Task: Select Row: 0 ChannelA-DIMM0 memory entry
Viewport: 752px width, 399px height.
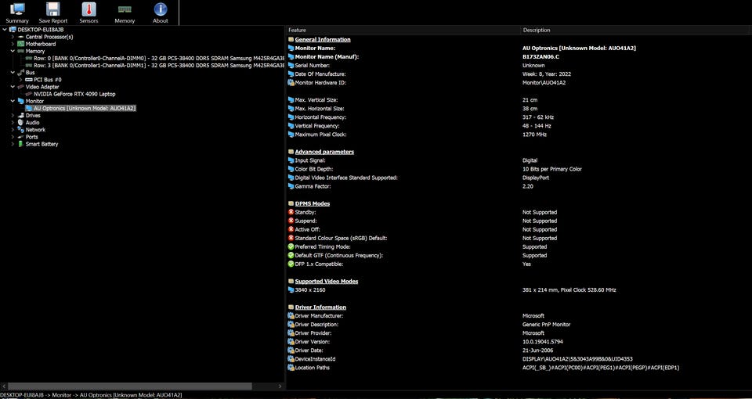Action: click(159, 59)
